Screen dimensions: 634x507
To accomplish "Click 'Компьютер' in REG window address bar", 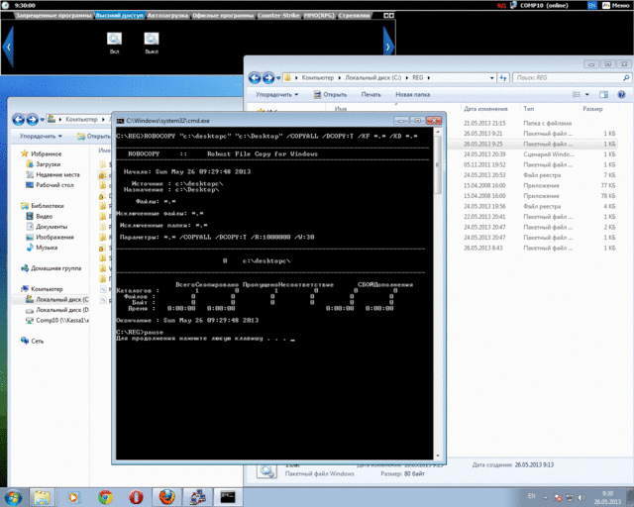I will click(317, 77).
